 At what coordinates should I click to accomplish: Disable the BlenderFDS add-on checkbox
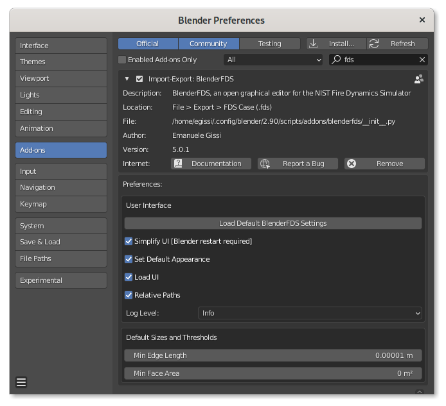pos(139,79)
